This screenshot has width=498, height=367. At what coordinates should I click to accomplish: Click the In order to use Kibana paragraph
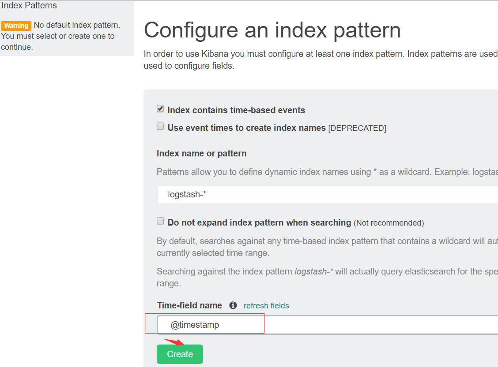pos(321,59)
